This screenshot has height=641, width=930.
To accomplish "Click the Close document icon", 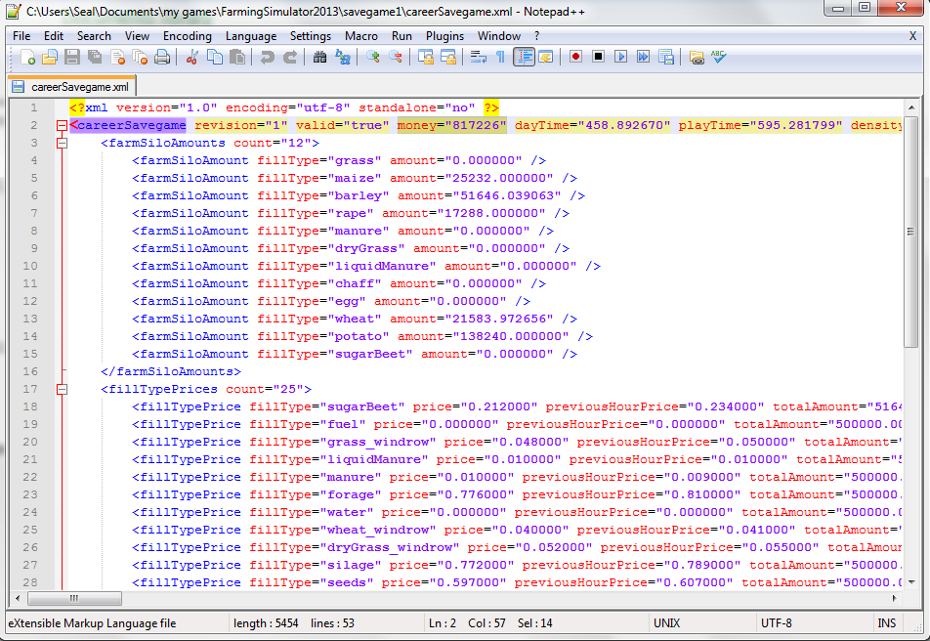I will click(117, 57).
